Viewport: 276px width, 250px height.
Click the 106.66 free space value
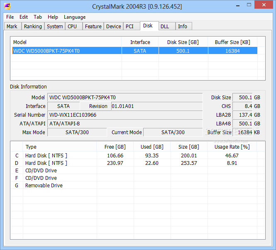[x=115, y=156]
